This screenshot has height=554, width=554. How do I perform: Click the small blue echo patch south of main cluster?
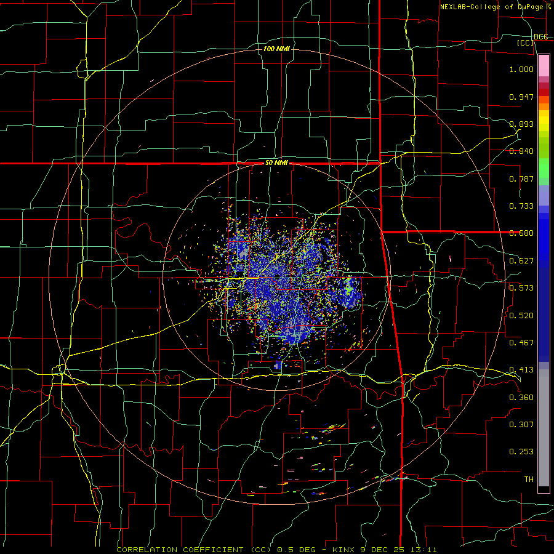(278, 365)
